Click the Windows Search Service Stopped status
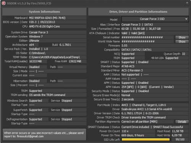The height and width of the screenshot is (143, 191). (x=66, y=101)
